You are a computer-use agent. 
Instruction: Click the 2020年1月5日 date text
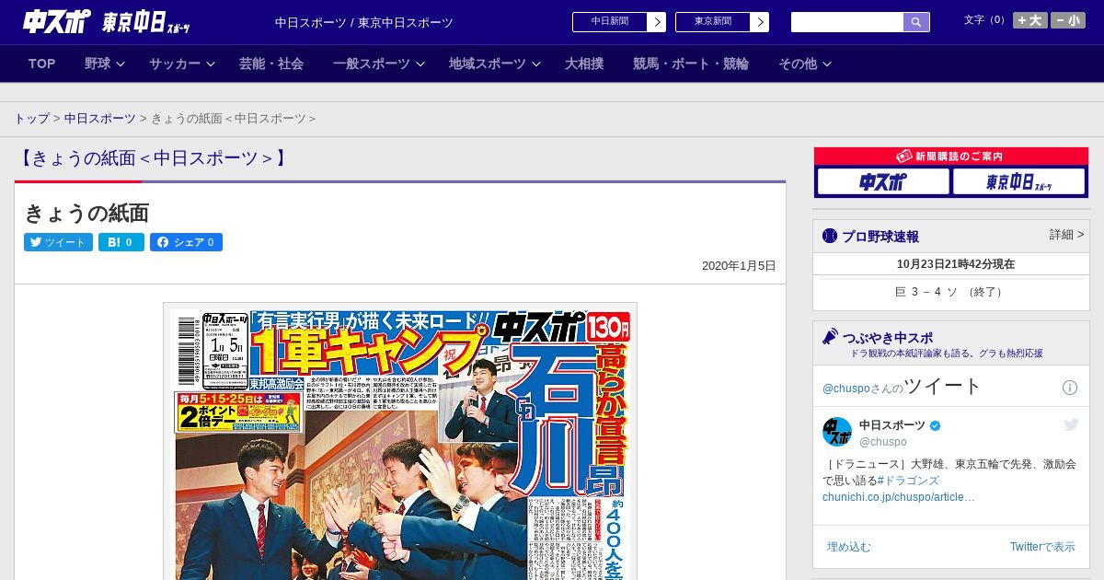click(739, 266)
